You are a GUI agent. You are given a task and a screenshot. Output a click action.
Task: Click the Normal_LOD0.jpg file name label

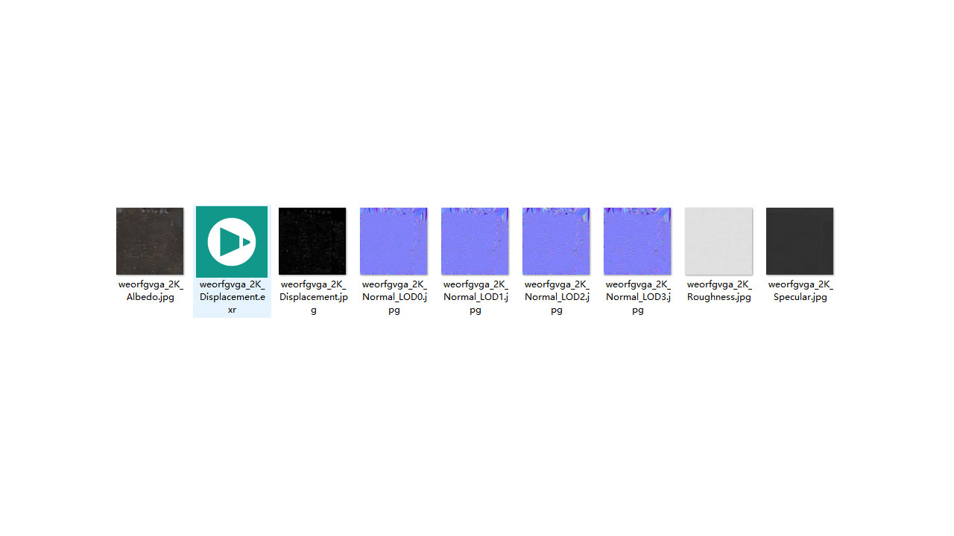tap(394, 296)
